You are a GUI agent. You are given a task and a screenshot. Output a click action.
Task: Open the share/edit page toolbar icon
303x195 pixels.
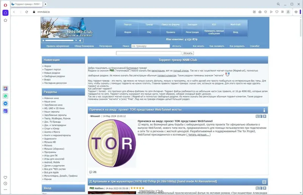point(254,12)
